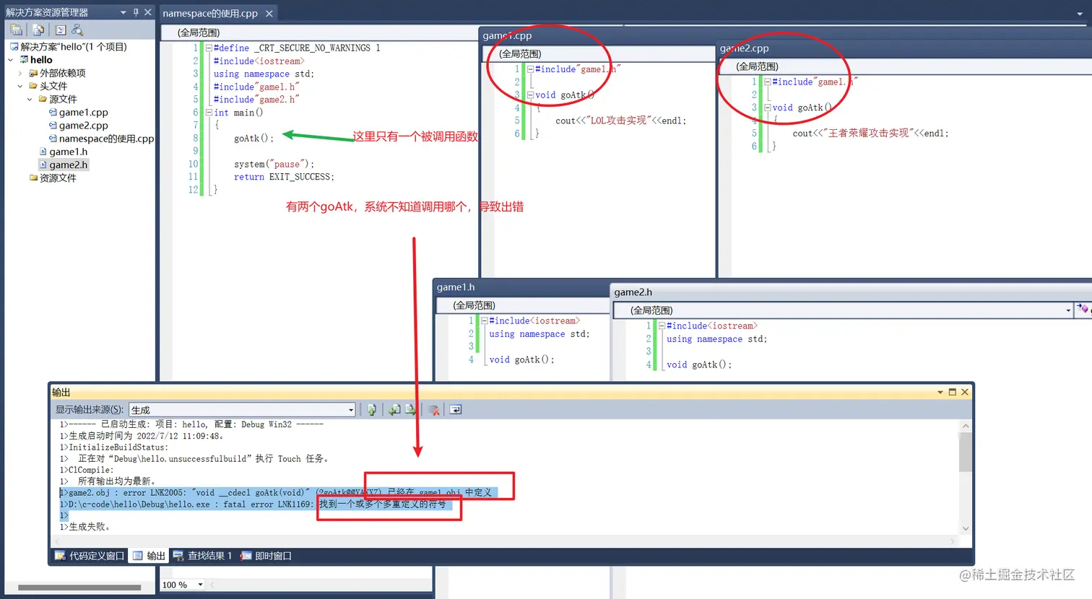Switch to the namespace的使用.cpp tab
The height and width of the screenshot is (599, 1092).
click(210, 14)
